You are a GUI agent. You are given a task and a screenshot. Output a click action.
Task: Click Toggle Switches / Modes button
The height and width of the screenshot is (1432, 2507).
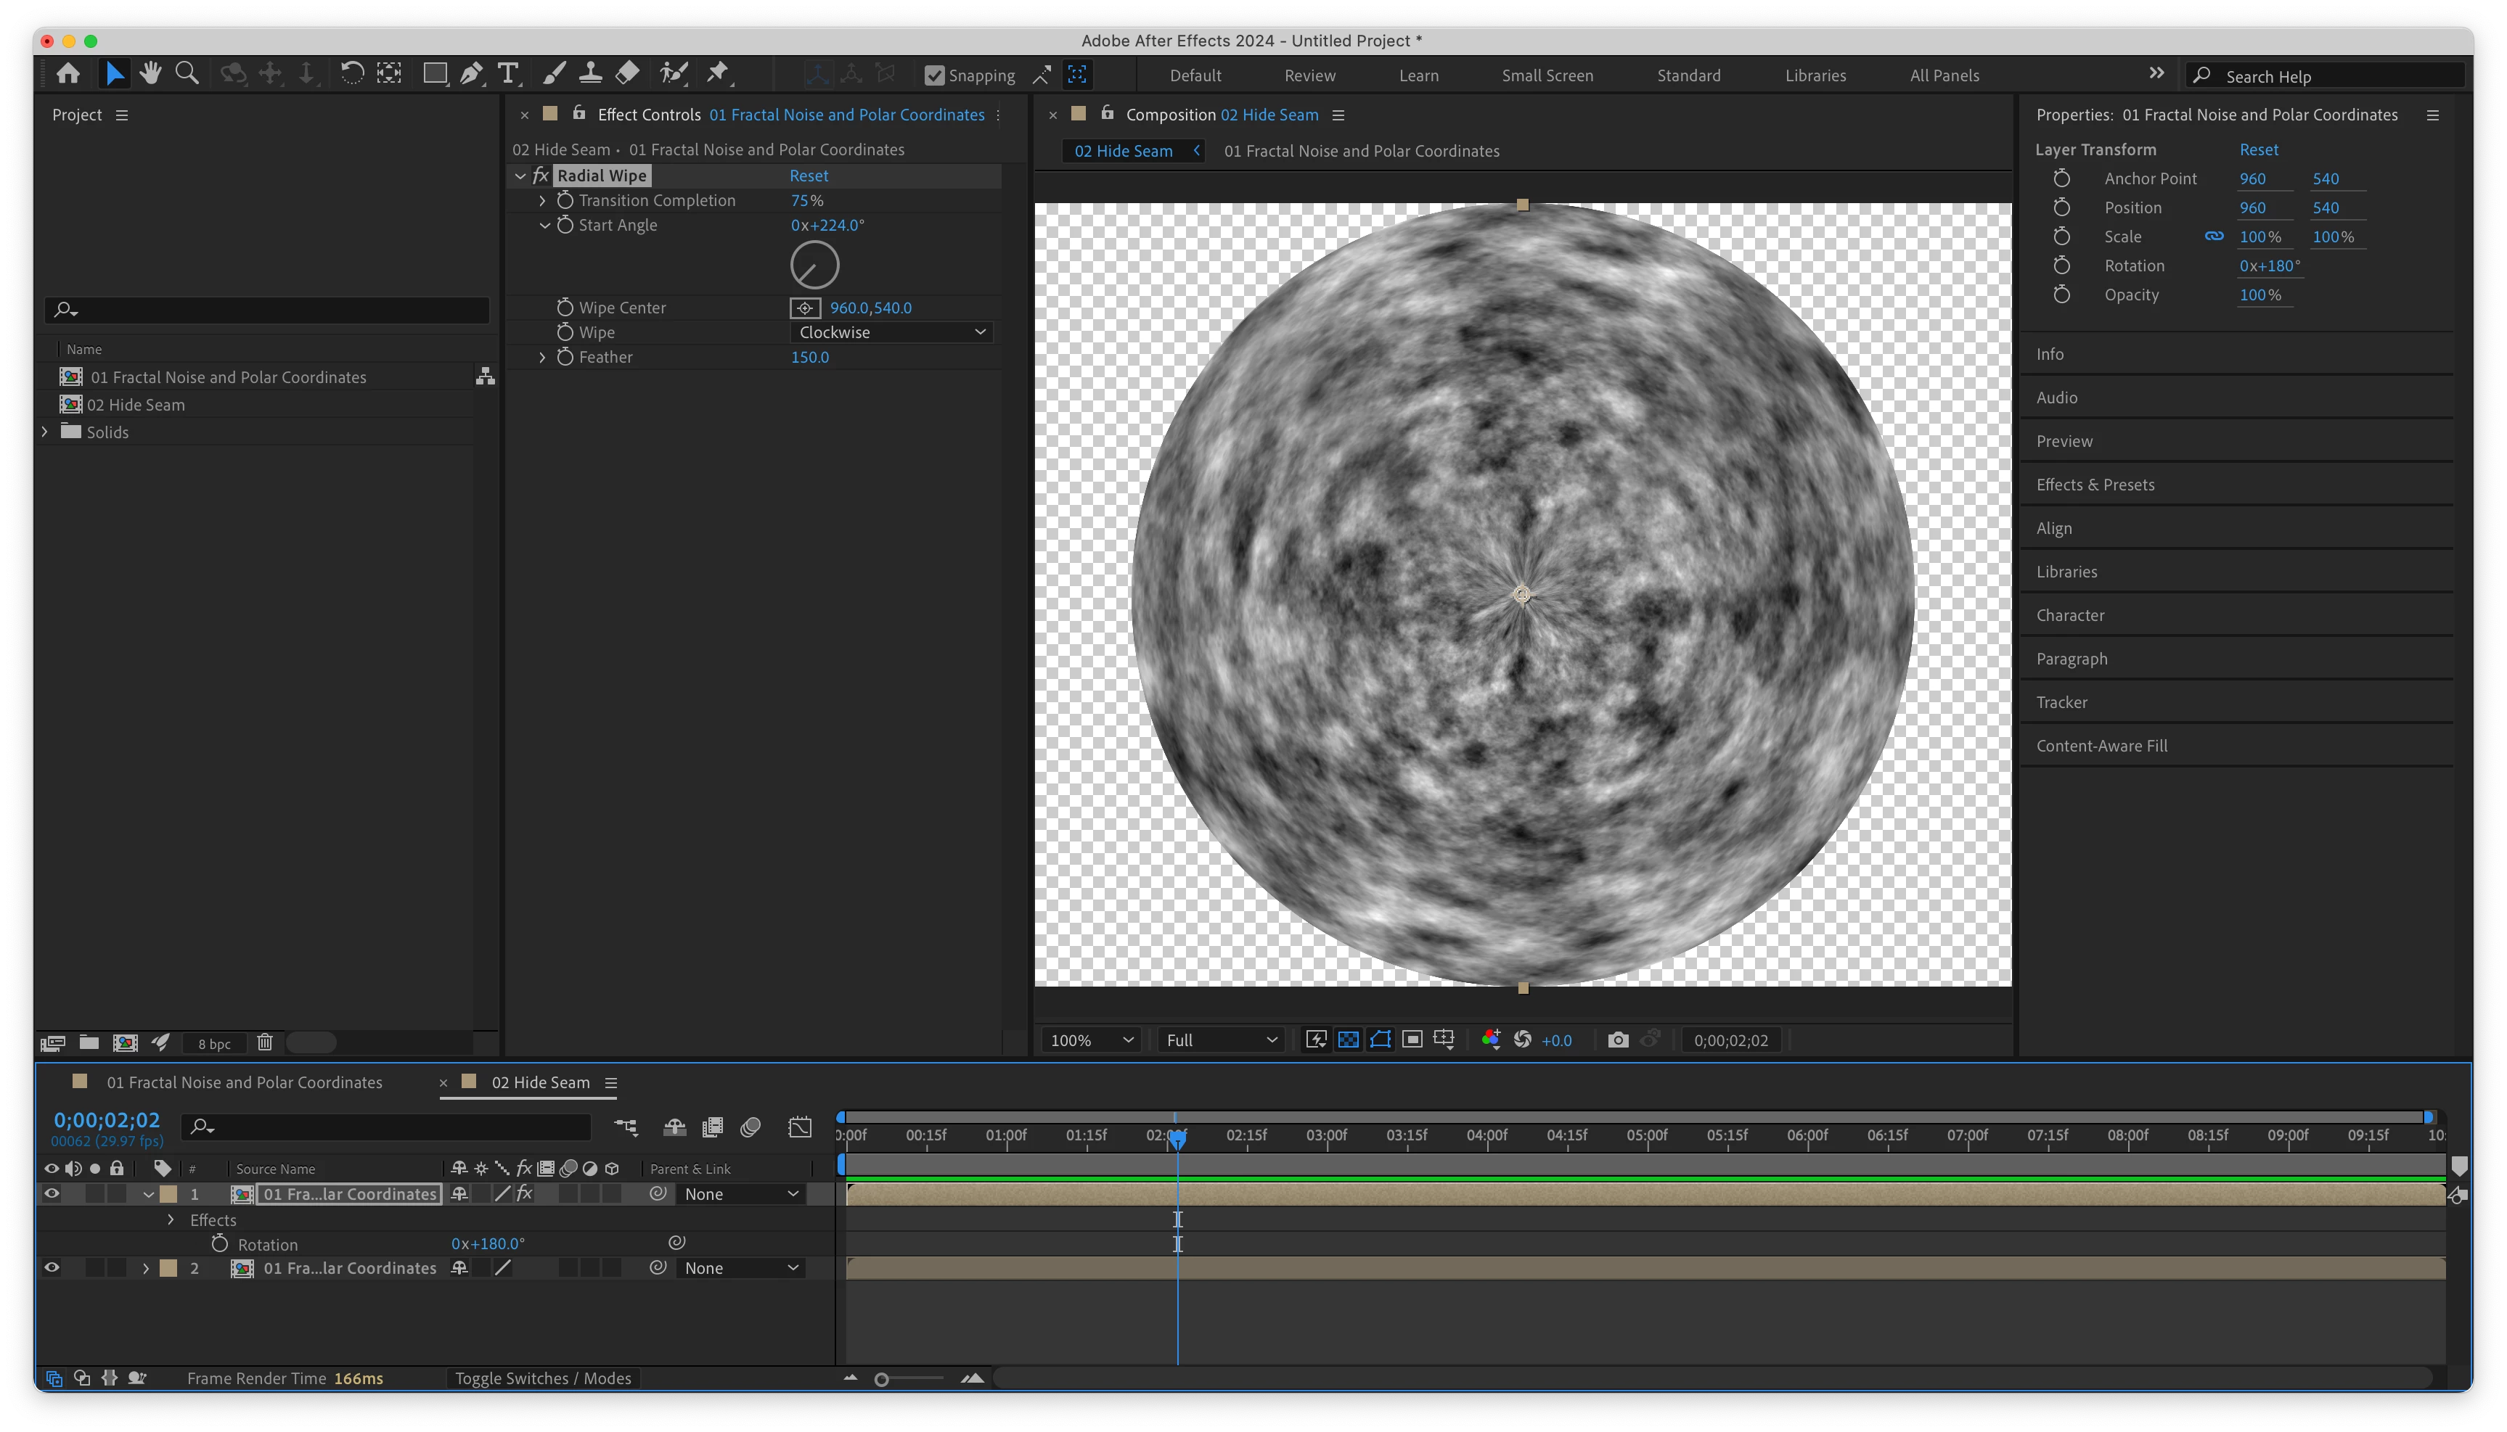click(x=543, y=1378)
